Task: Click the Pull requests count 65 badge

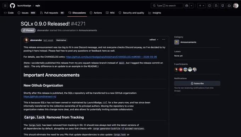Action: 62,13
